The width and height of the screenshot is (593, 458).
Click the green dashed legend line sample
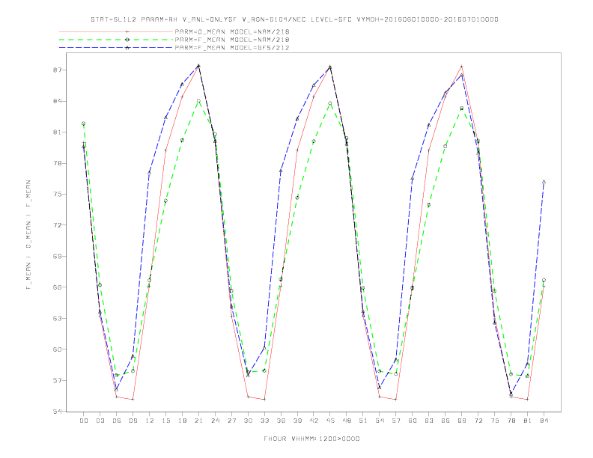(x=116, y=40)
